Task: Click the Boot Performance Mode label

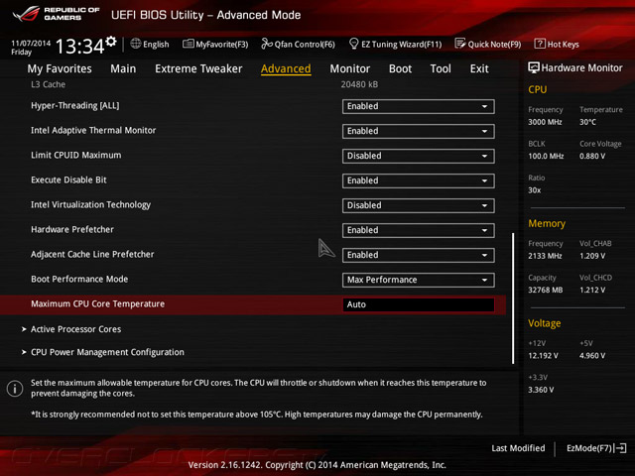Action: [79, 280]
